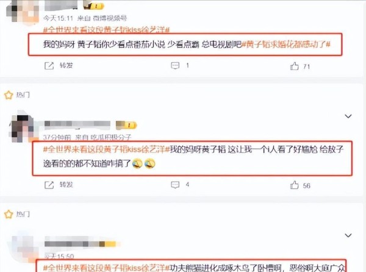Like the post with 71 likes

(295, 66)
